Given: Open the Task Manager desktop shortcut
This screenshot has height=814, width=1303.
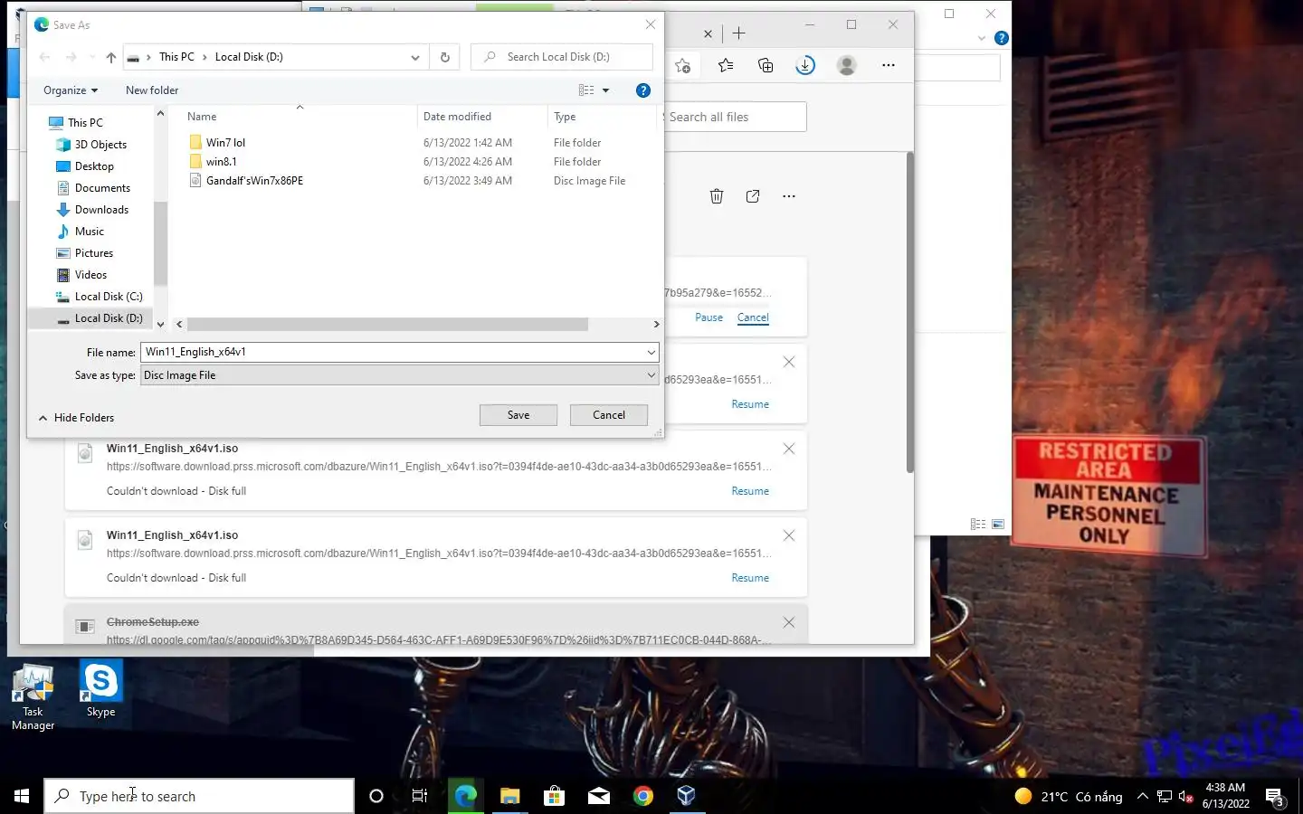Looking at the screenshot, I should pos(33,697).
